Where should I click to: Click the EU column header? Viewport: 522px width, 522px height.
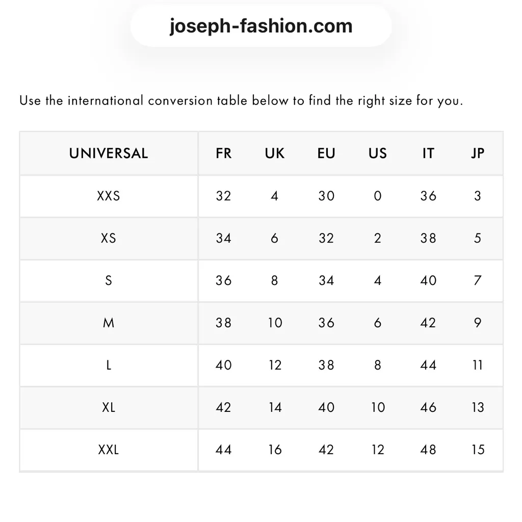pos(326,153)
